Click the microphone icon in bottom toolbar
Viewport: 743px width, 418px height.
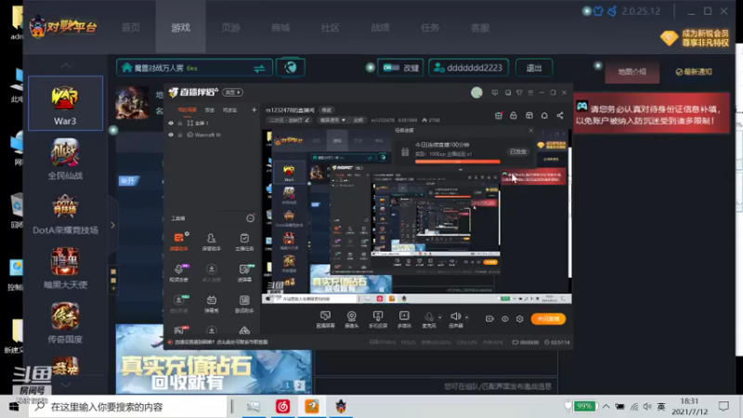(x=429, y=319)
